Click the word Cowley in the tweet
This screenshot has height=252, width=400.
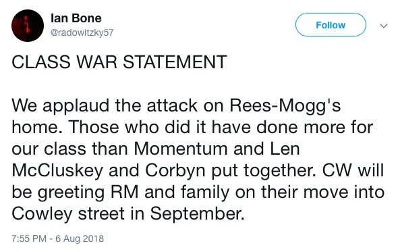pyautogui.click(x=42, y=214)
